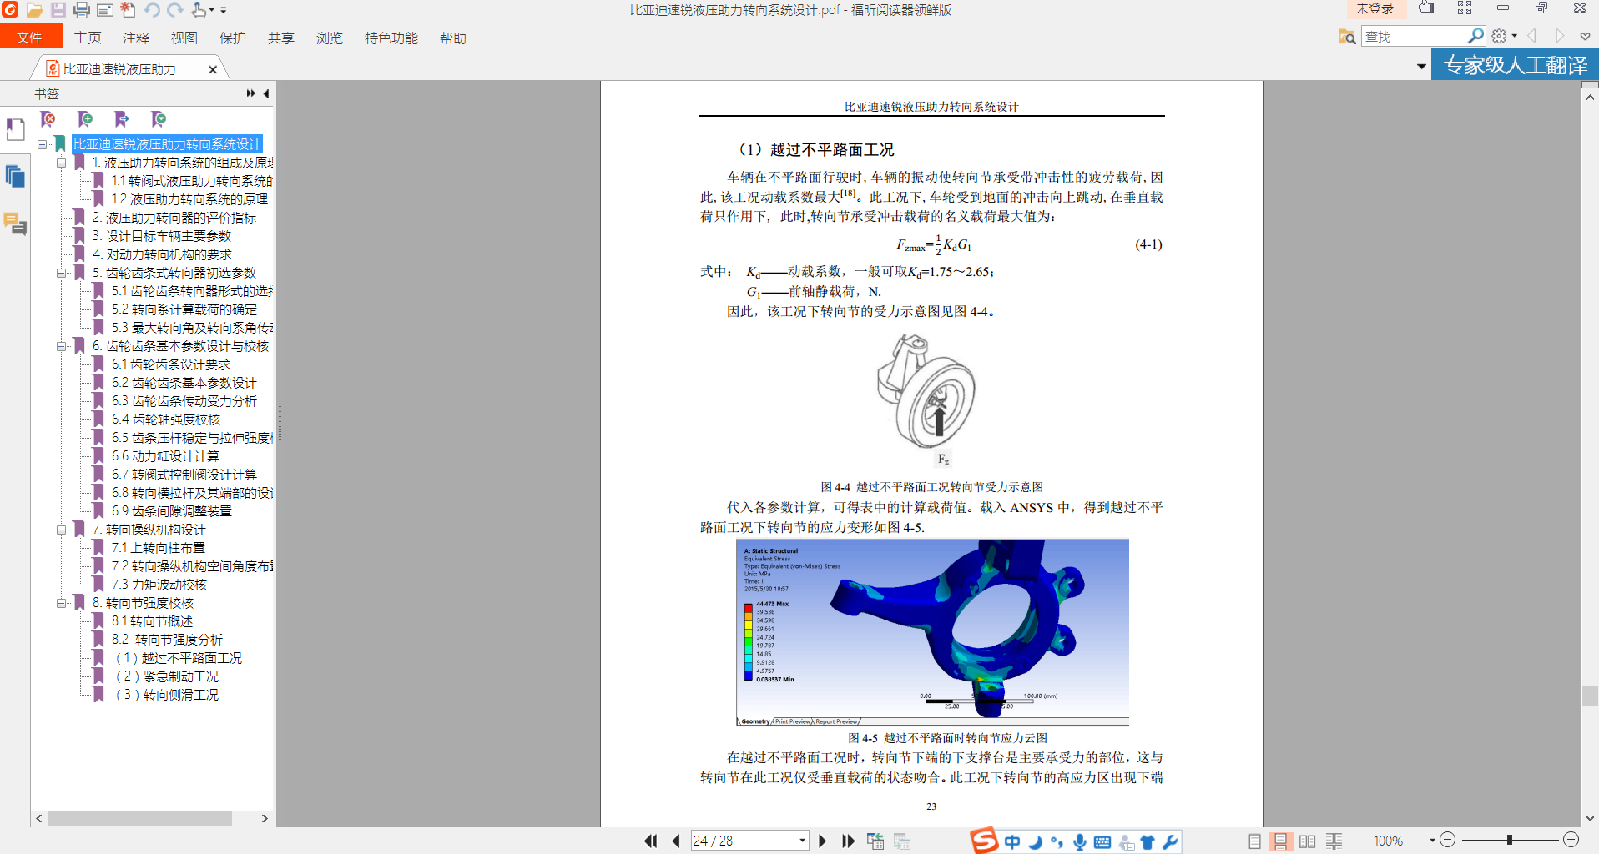This screenshot has height=854, width=1599.
Task: Switch to the 保护 ribbon tab
Action: tap(233, 38)
